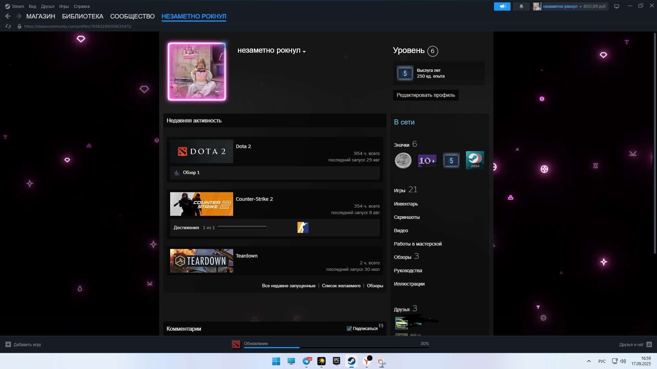Open Yandex Browser from the taskbar
Screen dimensions: 657x369
tap(367, 361)
